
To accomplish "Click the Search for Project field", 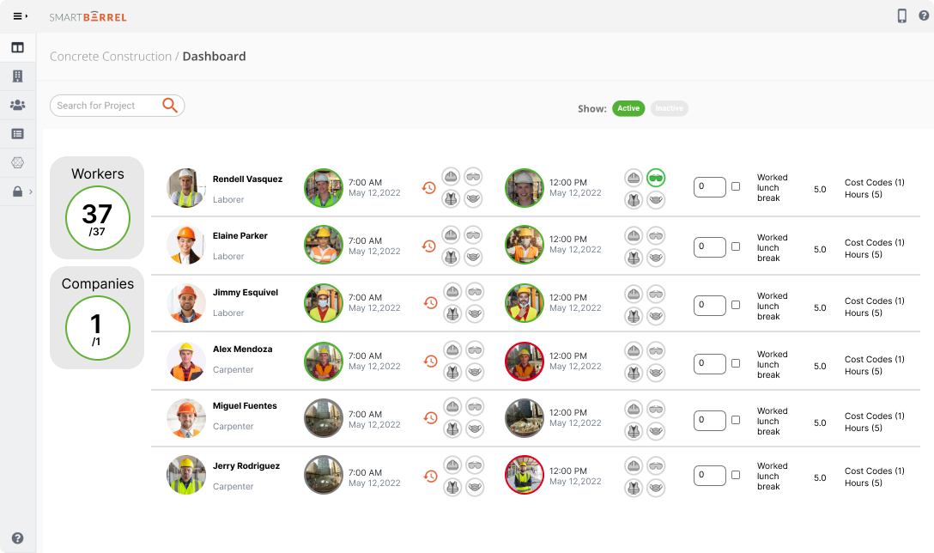I will coord(105,106).
